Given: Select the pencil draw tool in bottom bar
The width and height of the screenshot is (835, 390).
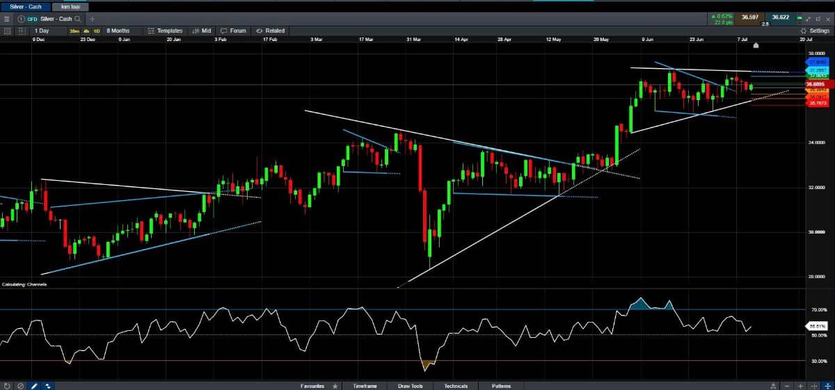Looking at the screenshot, I should click(33, 385).
